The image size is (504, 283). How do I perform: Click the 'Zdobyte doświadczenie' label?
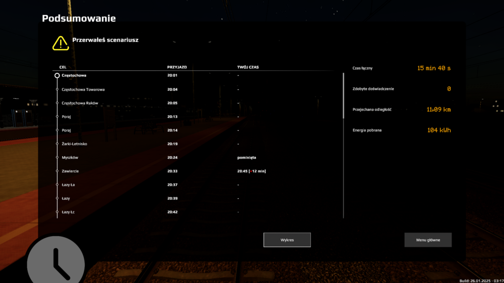tap(373, 89)
